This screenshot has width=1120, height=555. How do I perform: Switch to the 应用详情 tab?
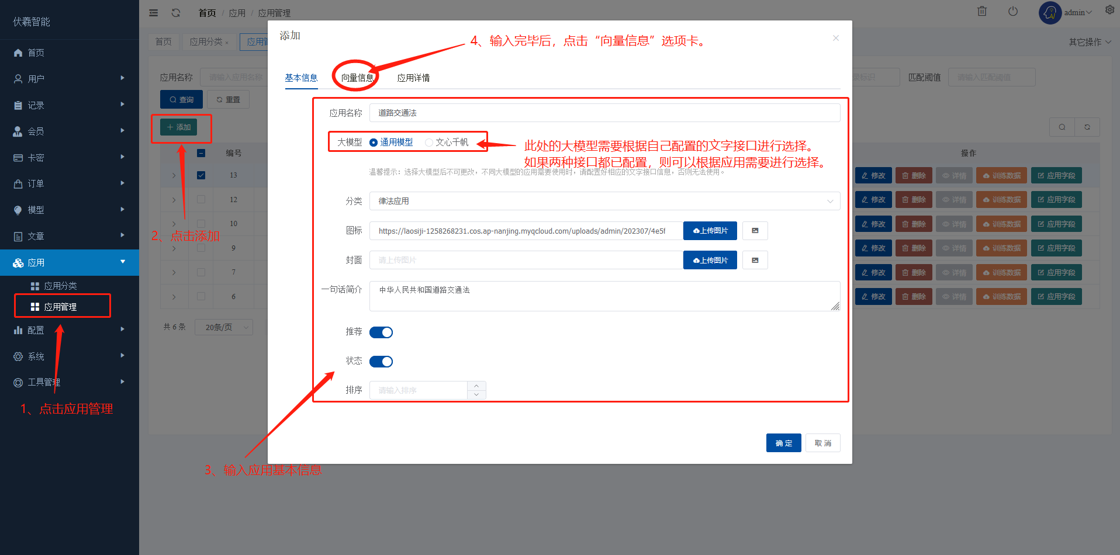click(413, 78)
